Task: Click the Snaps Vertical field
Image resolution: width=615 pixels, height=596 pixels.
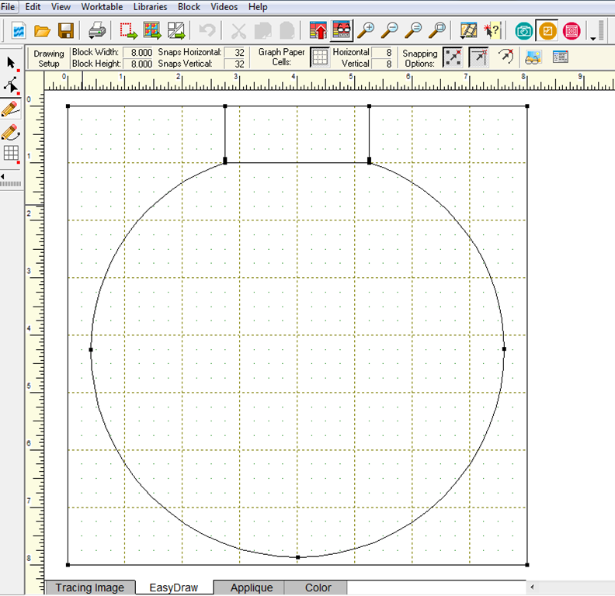Action: [235, 64]
